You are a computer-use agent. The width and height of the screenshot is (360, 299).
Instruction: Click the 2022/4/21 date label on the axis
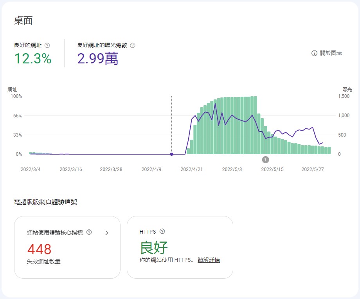[x=191, y=169]
